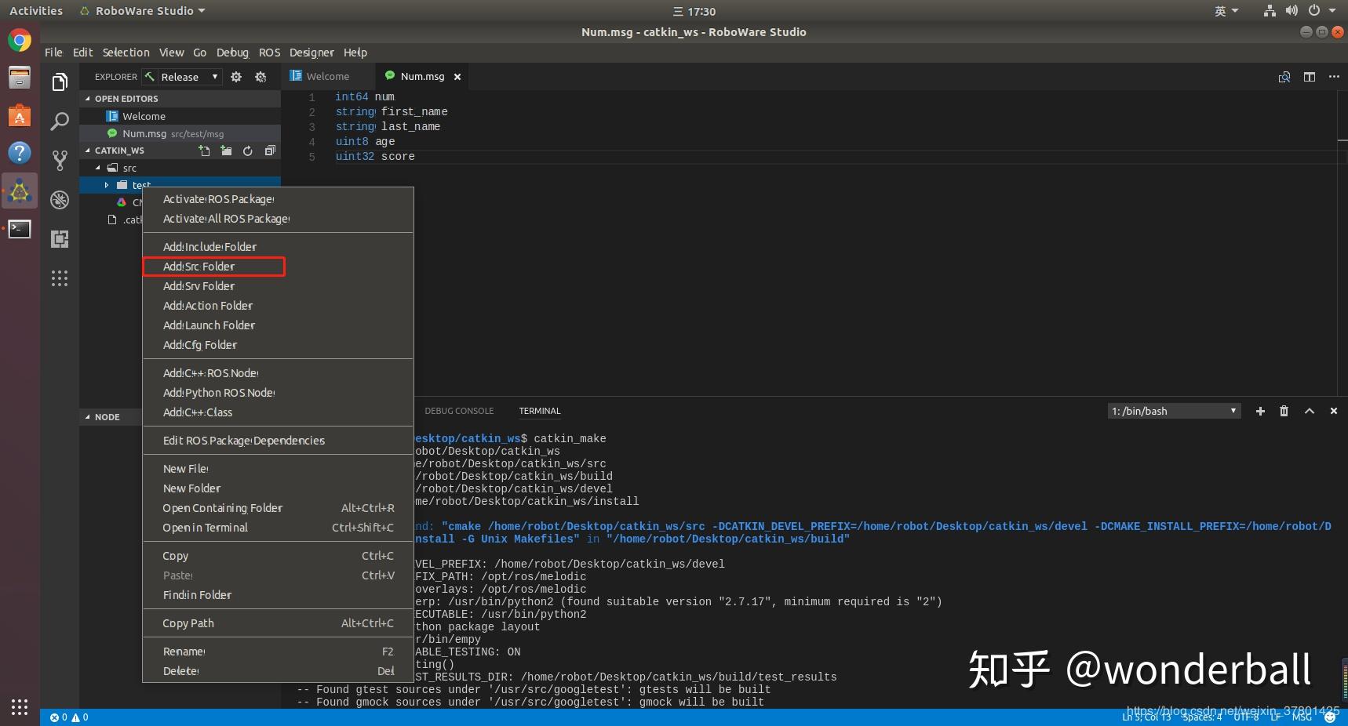Open the RoboWare Studio app menu in top bar

click(143, 11)
